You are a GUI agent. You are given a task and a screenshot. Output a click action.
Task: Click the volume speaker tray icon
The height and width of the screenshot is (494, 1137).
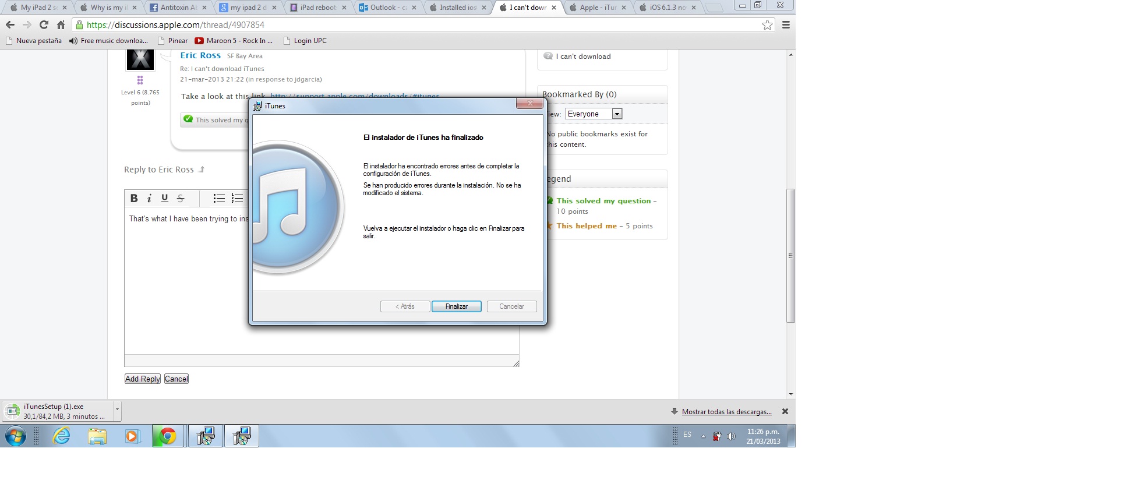[732, 436]
